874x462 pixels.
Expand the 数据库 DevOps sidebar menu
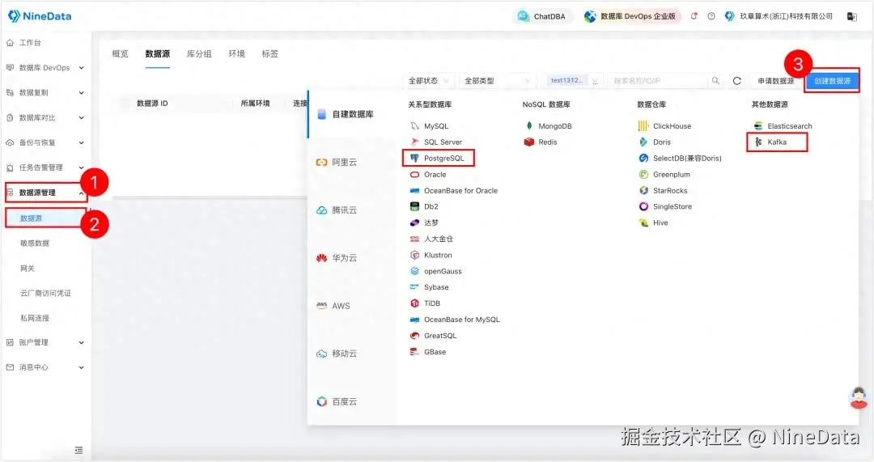[45, 67]
